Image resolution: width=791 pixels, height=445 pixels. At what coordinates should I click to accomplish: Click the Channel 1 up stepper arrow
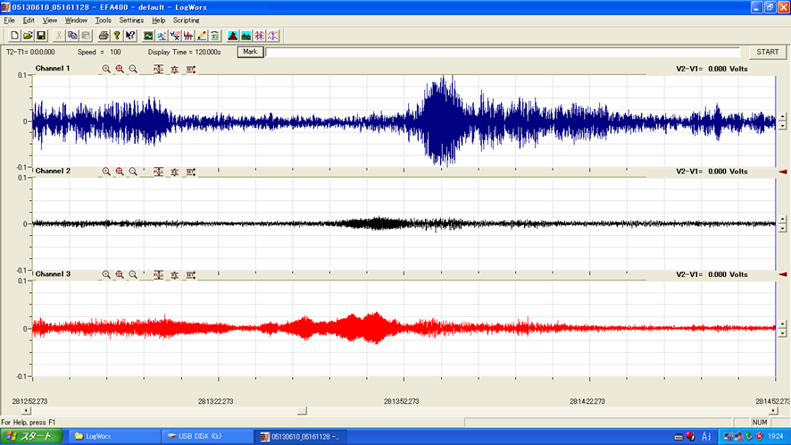783,116
